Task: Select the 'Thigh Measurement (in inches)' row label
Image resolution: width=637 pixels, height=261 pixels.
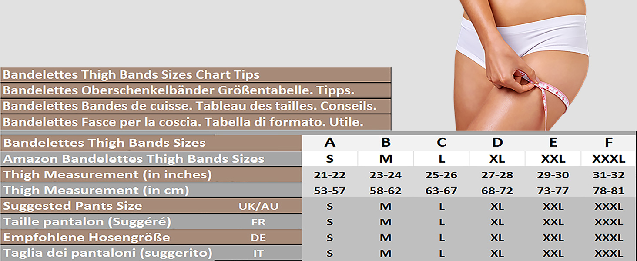Action: 107,175
